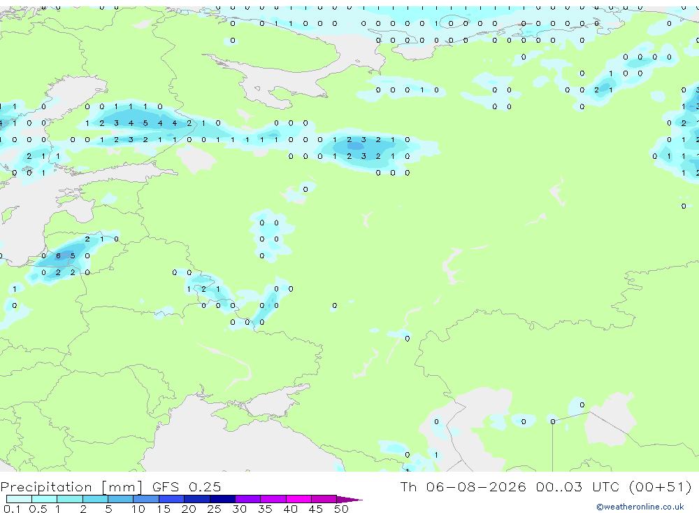Click the 30–35 mm violet legend swatch
The height and width of the screenshot is (513, 699).
coord(248,499)
